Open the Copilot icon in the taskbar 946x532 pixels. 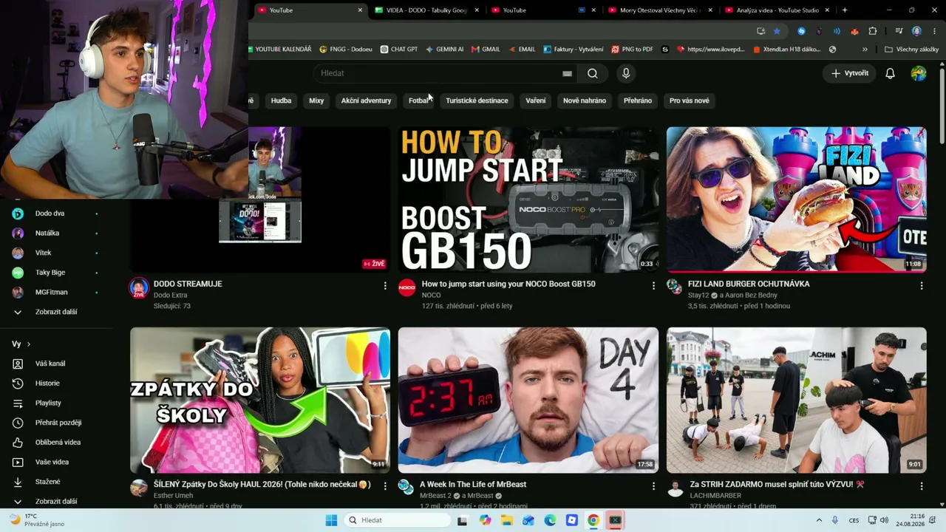[485, 520]
